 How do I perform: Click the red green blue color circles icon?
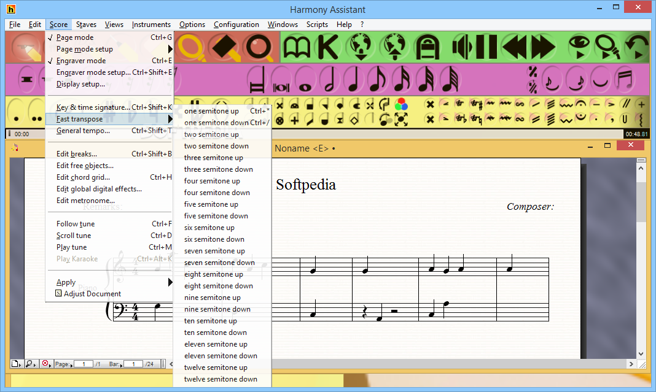coord(401,104)
